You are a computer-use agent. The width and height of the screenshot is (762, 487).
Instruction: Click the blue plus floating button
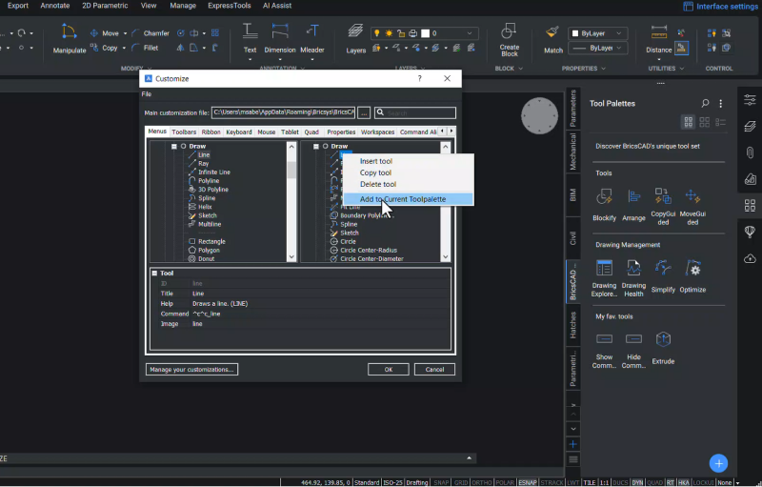pos(718,463)
